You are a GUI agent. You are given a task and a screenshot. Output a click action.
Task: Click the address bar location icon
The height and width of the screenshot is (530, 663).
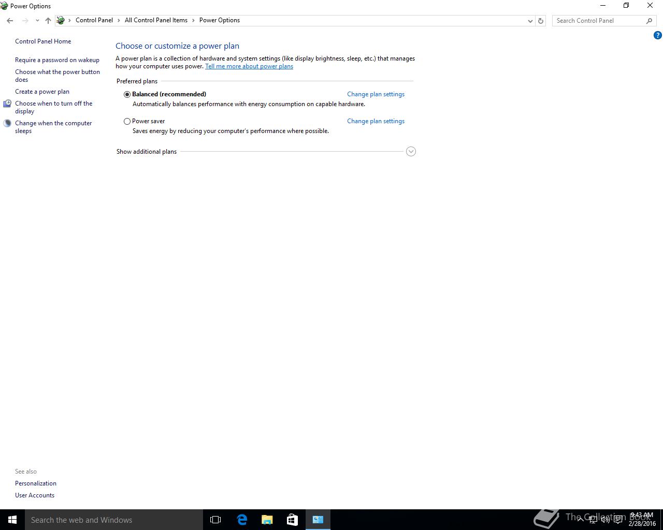[61, 21]
